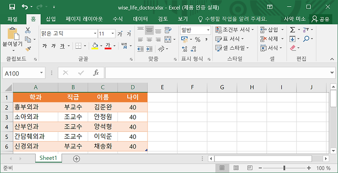The image size is (338, 173).
Task: Open Find and Select magnifier icon
Action: (306, 39)
